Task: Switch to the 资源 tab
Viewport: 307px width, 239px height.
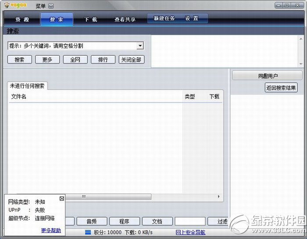Action: click(22, 19)
